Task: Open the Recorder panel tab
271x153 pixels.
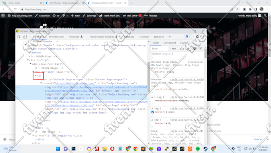Action: [76, 37]
